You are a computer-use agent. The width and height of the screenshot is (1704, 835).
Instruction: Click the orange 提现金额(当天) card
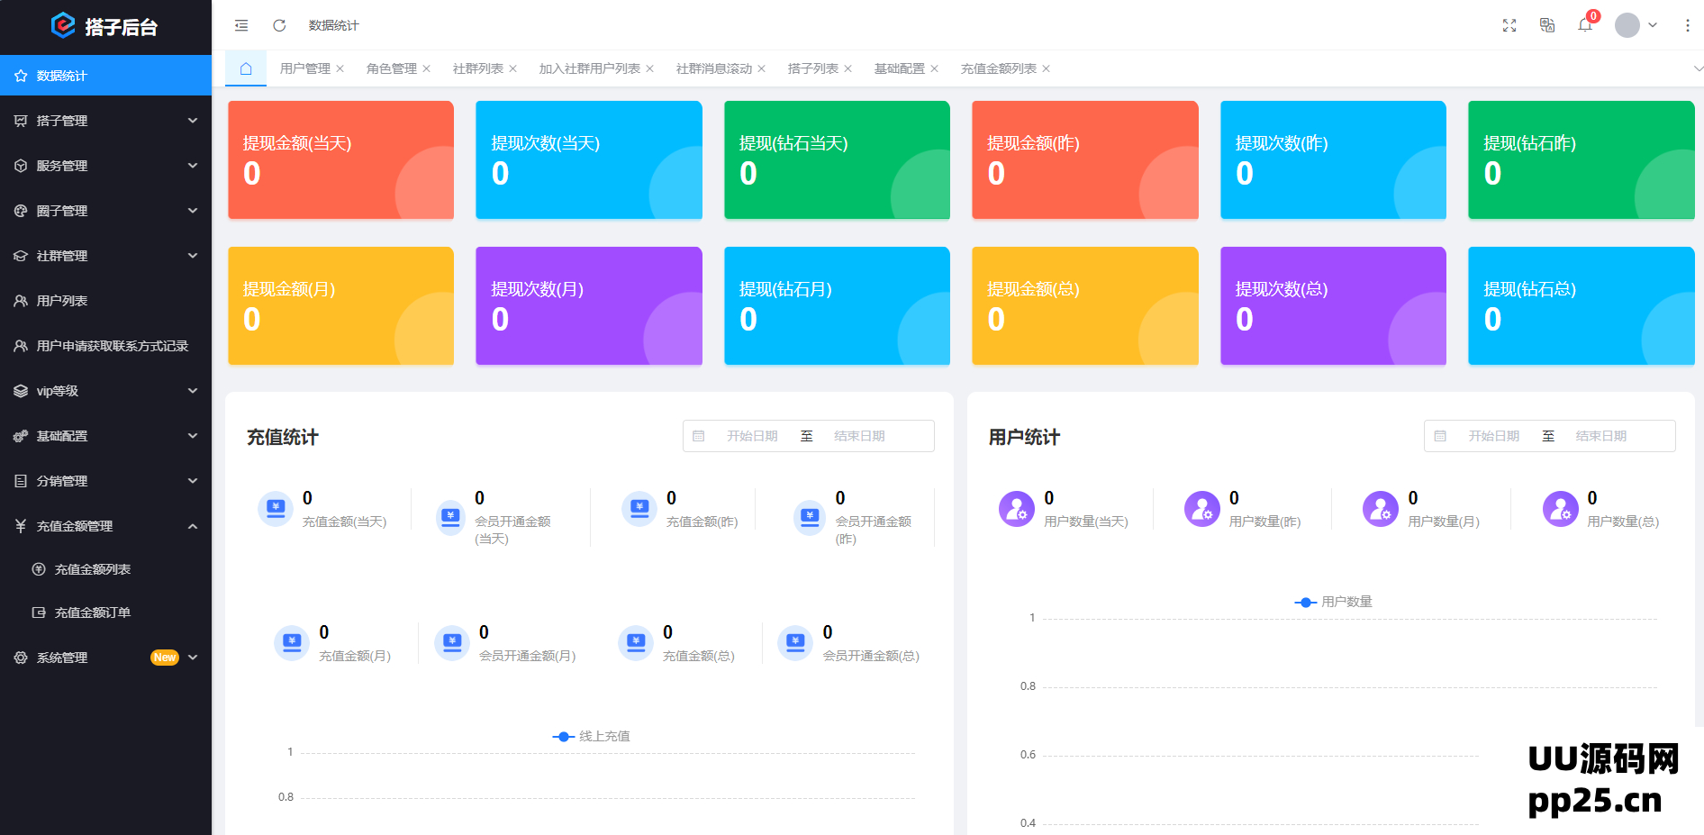coord(340,159)
